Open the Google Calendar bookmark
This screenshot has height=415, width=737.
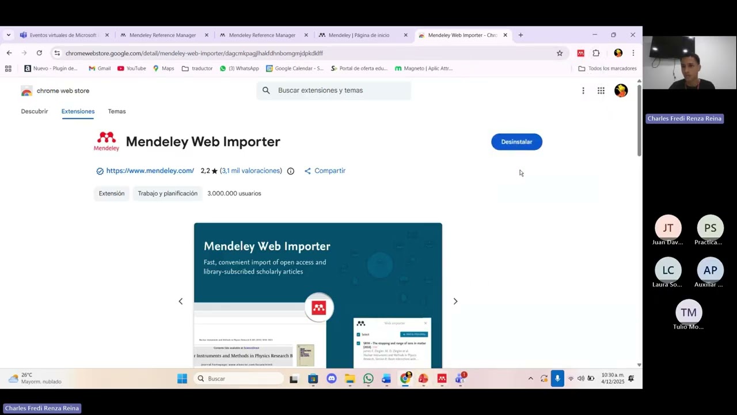[x=294, y=69]
